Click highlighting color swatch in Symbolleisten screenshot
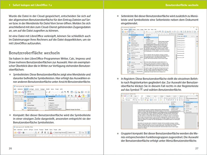 tap(84, 96)
